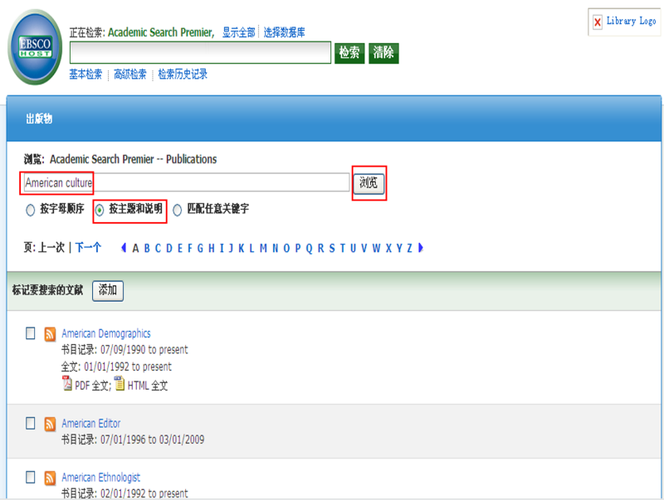Screen dimensions: 664x500
Task: Click the '01/01/1992 to present' 全文 text
Action: click(x=128, y=367)
